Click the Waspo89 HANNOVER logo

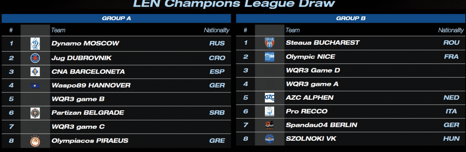coord(35,86)
